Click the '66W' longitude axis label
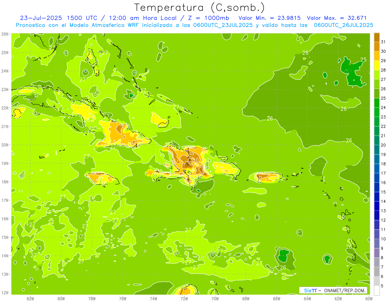The image size is (392, 303). (277, 298)
